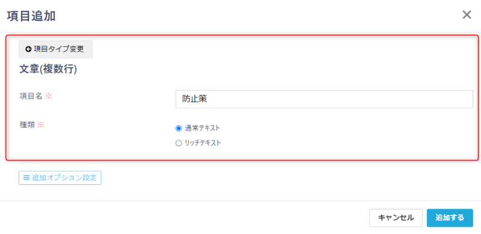Click the 文章(複数行) heading
This screenshot has width=481, height=234.
48,70
